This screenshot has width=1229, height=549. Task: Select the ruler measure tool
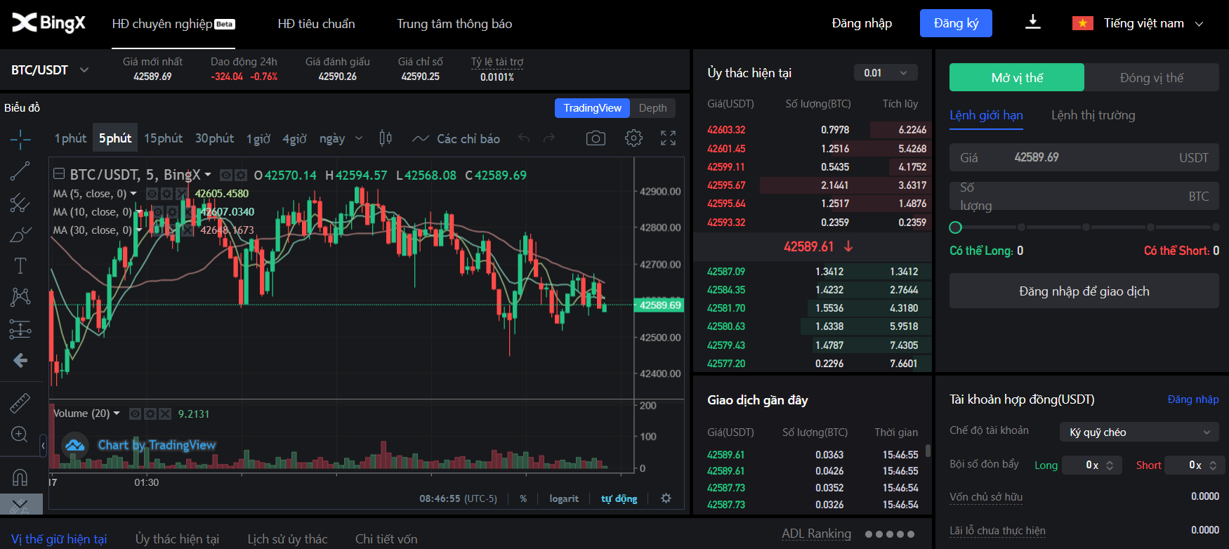[x=20, y=403]
